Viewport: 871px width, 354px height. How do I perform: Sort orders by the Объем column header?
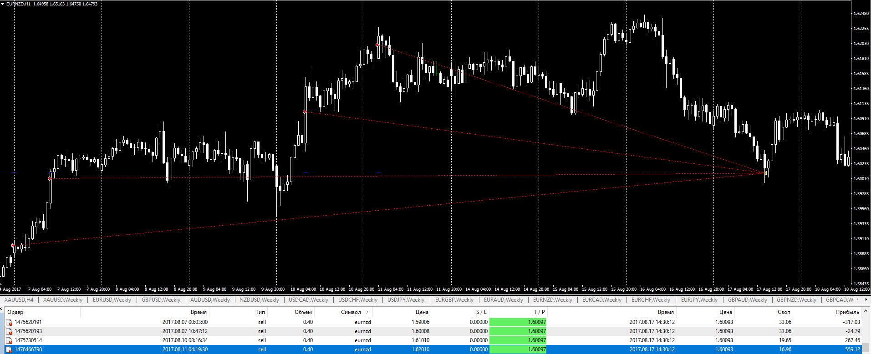[x=303, y=312]
